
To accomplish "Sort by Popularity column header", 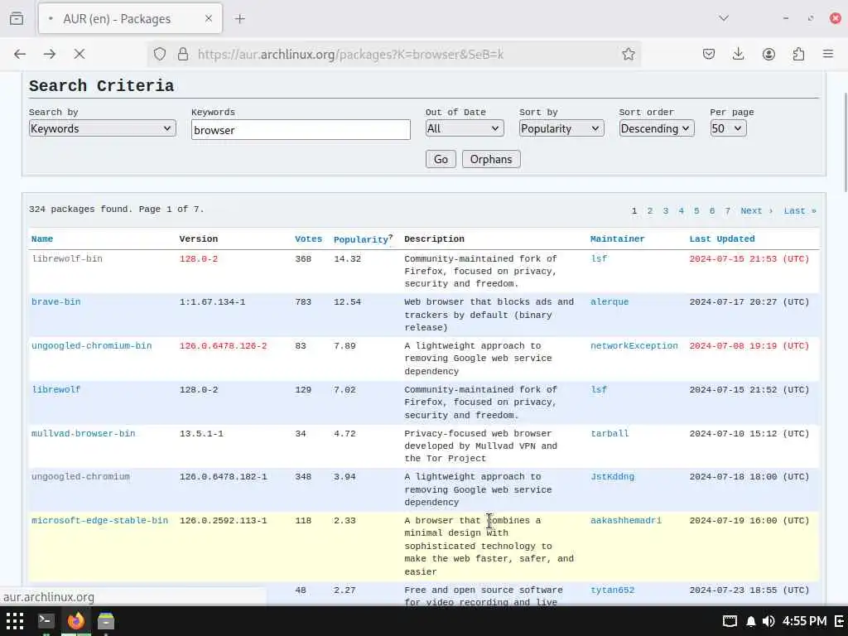I will click(x=361, y=239).
